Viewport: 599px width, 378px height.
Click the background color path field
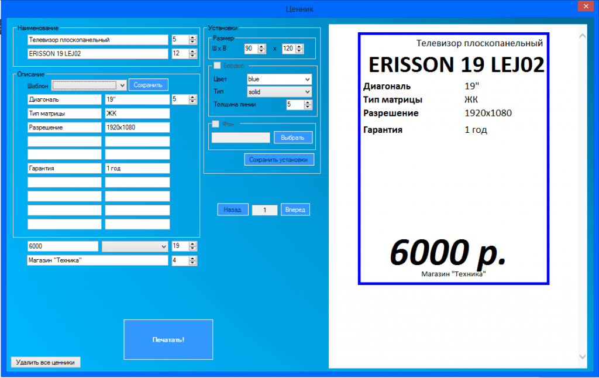coord(240,138)
